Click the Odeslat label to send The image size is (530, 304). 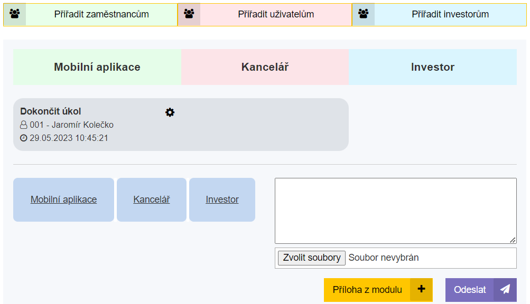click(x=470, y=290)
